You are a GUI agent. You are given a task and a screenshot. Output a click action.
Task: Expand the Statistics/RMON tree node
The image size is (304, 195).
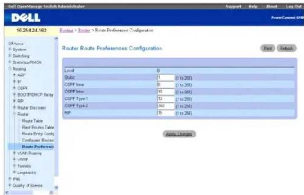pos(9,62)
